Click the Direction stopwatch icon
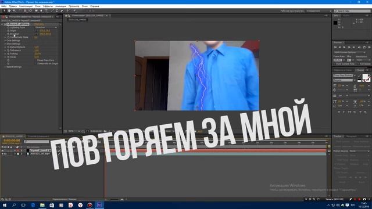This screenshot has width=372, height=209. click(x=8, y=34)
